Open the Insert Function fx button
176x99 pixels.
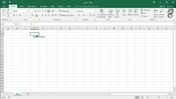click(32, 24)
